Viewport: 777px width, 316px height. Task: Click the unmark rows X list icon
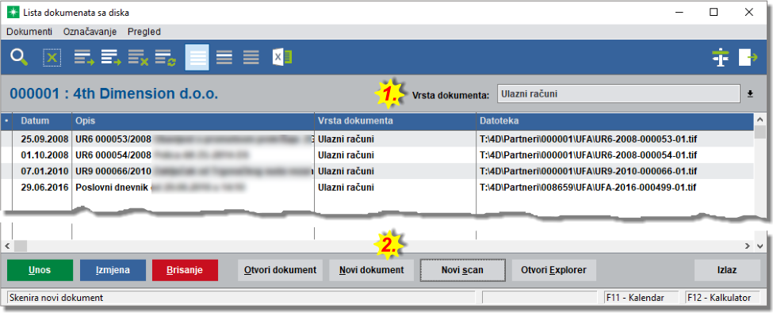point(138,58)
